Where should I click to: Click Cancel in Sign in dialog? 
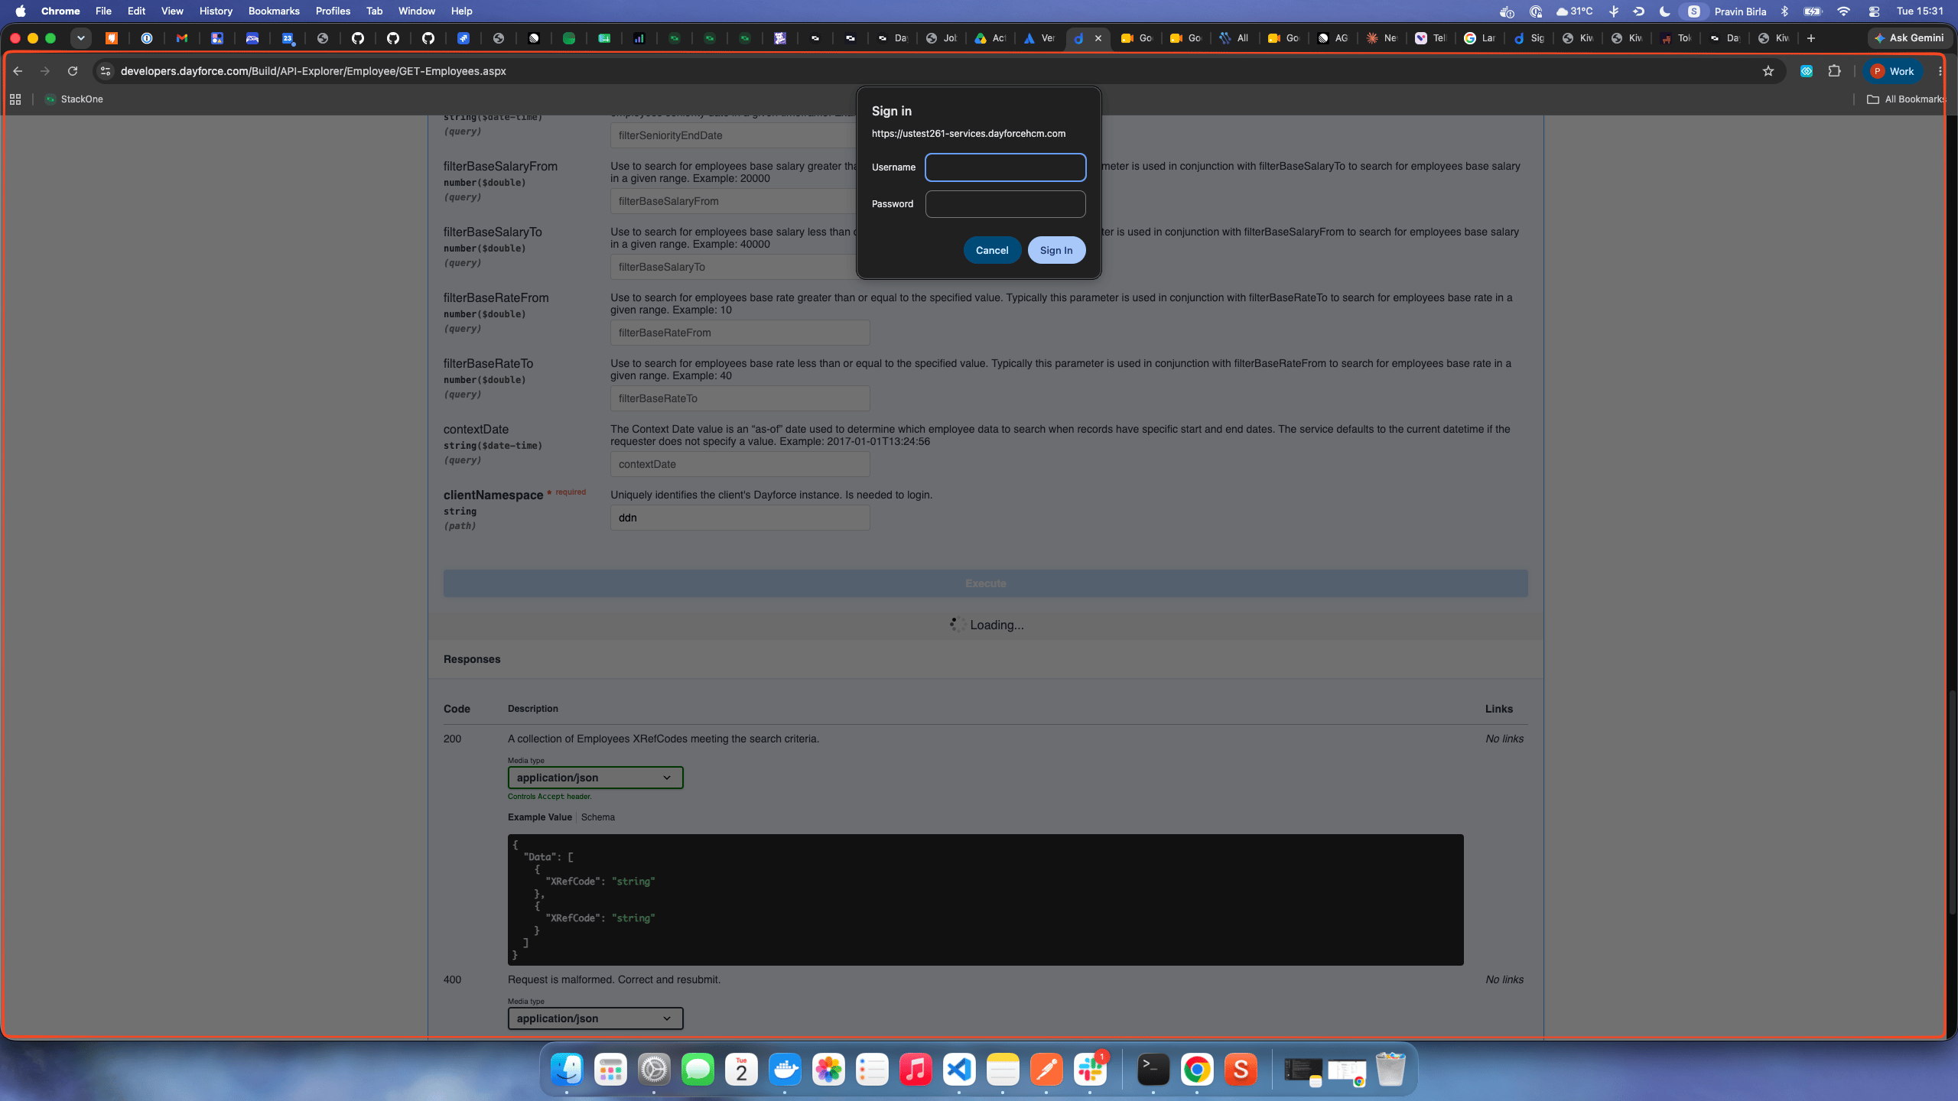click(992, 250)
